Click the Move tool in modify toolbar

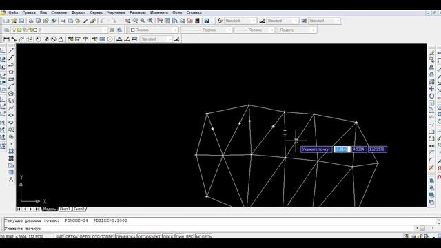click(x=431, y=89)
